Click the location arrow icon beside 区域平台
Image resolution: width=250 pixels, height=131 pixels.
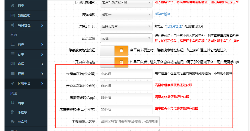click(x=12, y=83)
